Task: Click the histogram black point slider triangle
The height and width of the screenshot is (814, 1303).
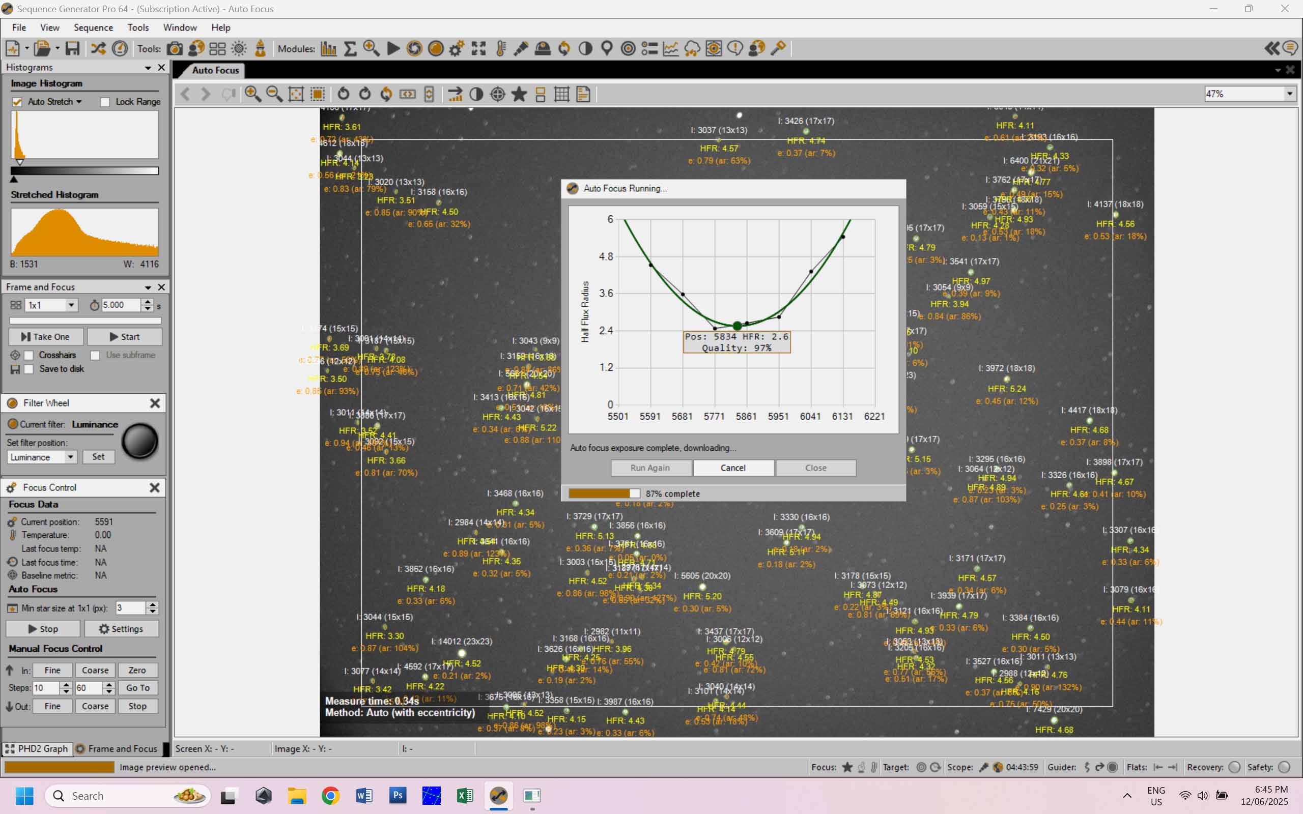Action: point(14,179)
